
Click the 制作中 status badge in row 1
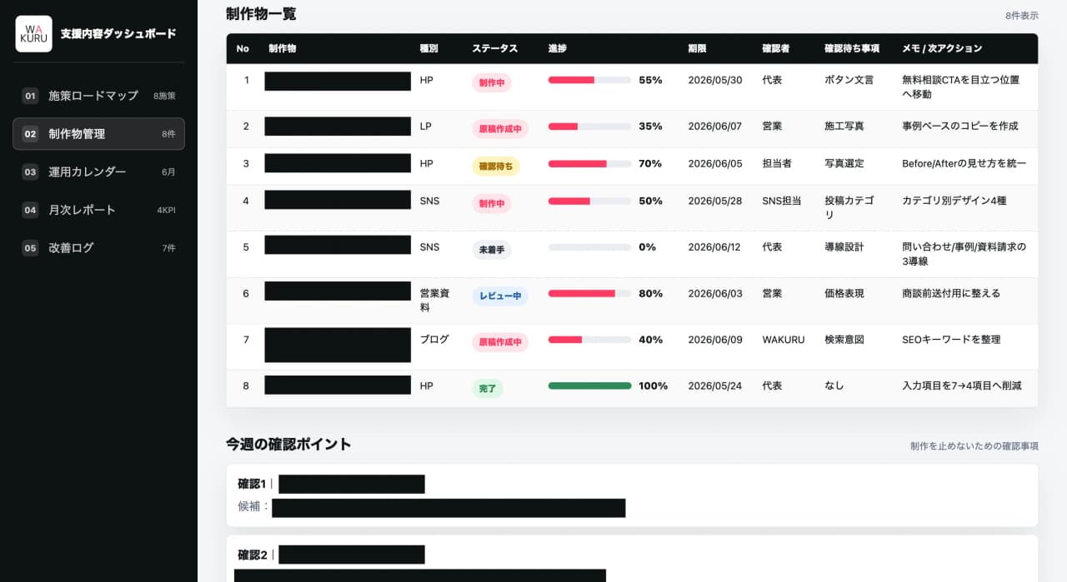(x=492, y=82)
